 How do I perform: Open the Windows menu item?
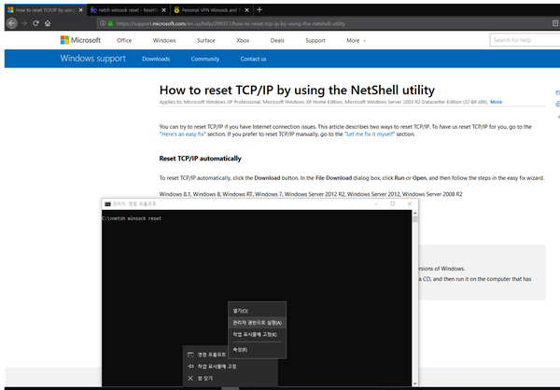pos(164,40)
